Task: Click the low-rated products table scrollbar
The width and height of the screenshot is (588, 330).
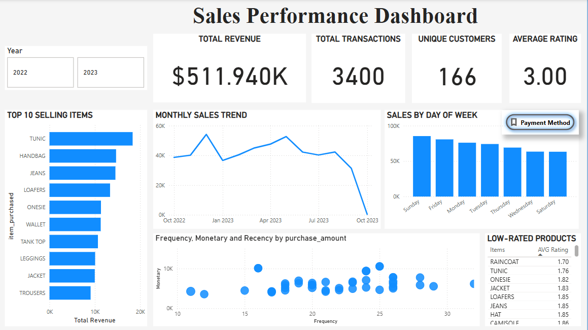Action: tap(577, 251)
